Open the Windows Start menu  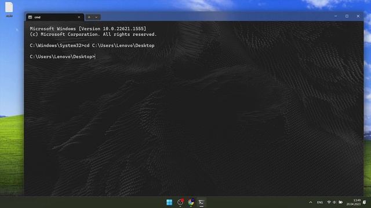pos(169,202)
